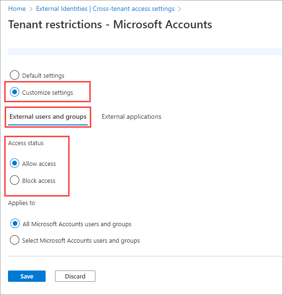Image resolution: width=283 pixels, height=295 pixels.
Task: Click the divider line above Save
Action: pyautogui.click(x=141, y=256)
